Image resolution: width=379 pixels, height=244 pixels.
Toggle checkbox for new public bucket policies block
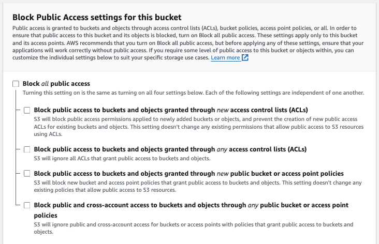(27, 174)
